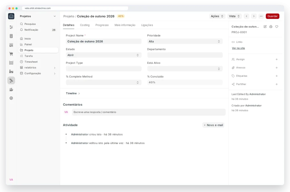Viewport: 290px width, 192px height.
Task: Click the building logo at top of left rail
Action: pyautogui.click(x=11, y=16)
